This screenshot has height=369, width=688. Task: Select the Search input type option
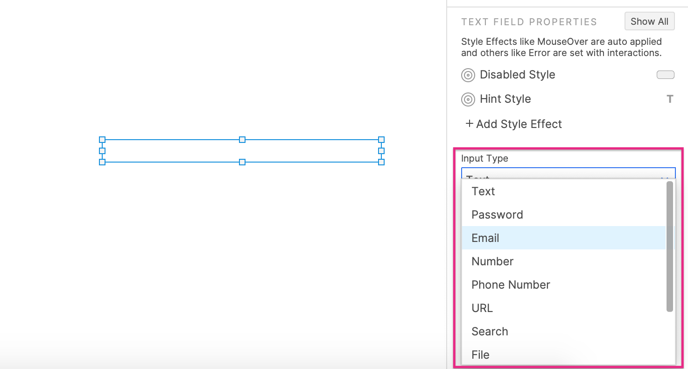tap(490, 331)
